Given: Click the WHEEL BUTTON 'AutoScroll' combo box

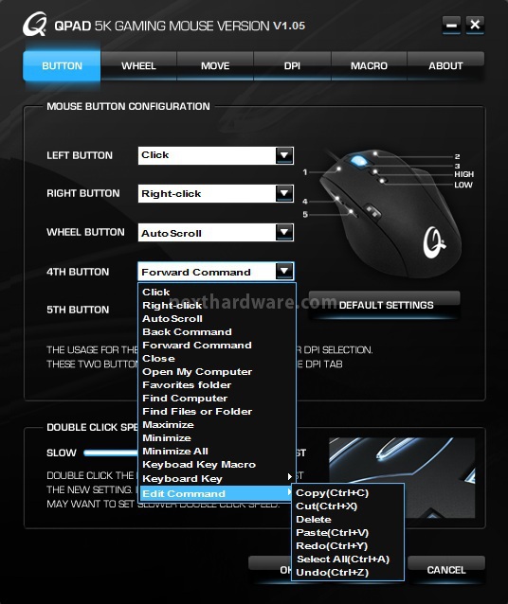Looking at the screenshot, I should (x=216, y=232).
